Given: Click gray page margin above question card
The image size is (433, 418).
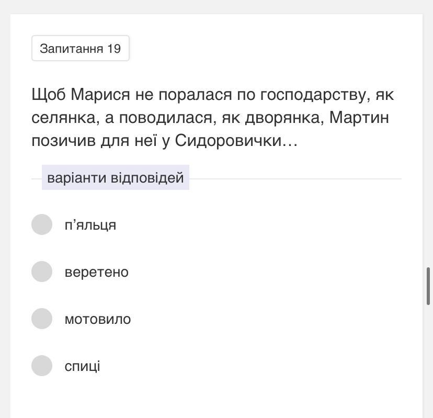Looking at the screenshot, I should (216, 7).
